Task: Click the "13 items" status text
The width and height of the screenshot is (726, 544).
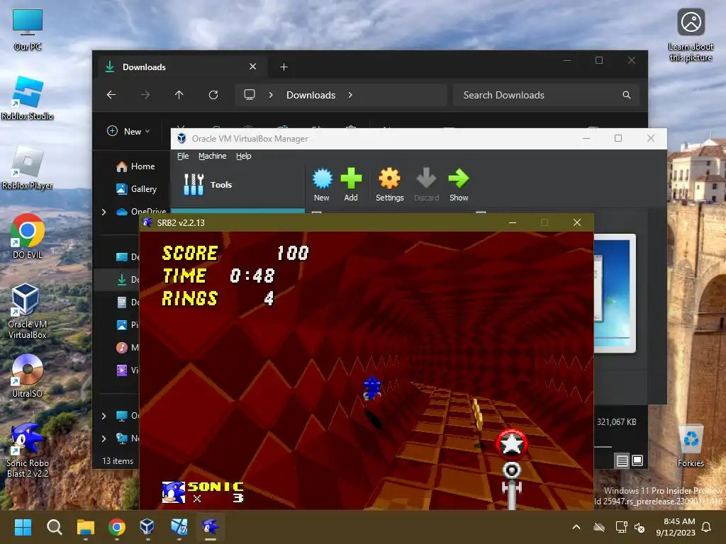Action: [118, 460]
